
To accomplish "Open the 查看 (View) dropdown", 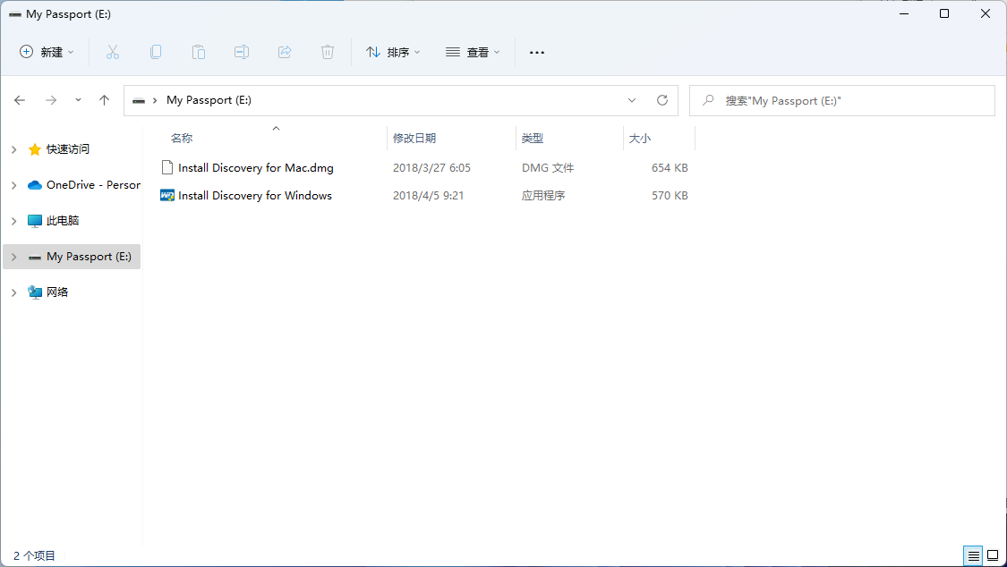I will [x=473, y=52].
